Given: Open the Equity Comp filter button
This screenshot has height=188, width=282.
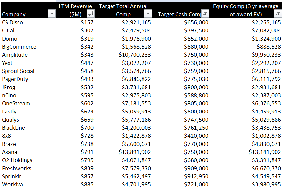Looking at the screenshot, I should point(278,14).
